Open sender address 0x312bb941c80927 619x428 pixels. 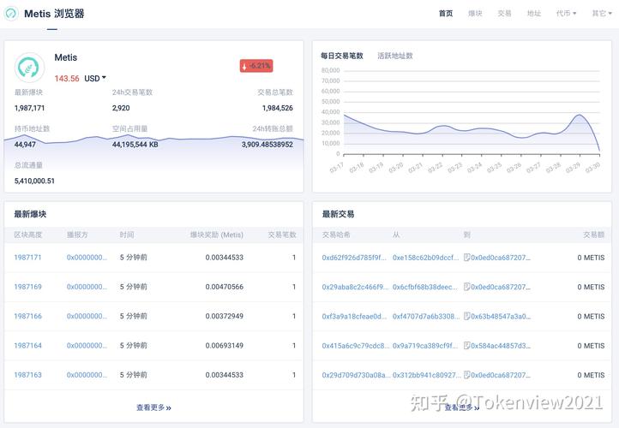click(x=426, y=375)
